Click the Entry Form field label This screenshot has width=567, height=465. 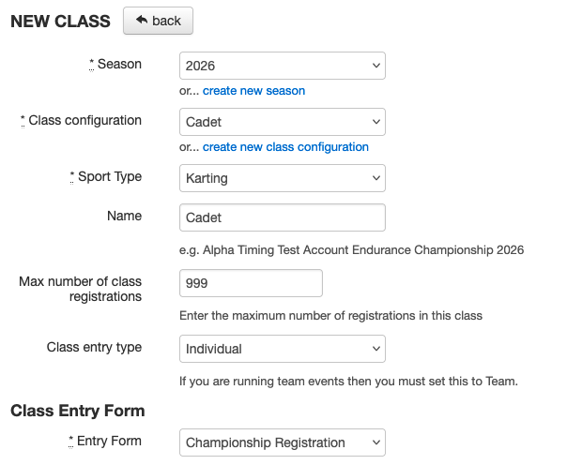point(108,442)
